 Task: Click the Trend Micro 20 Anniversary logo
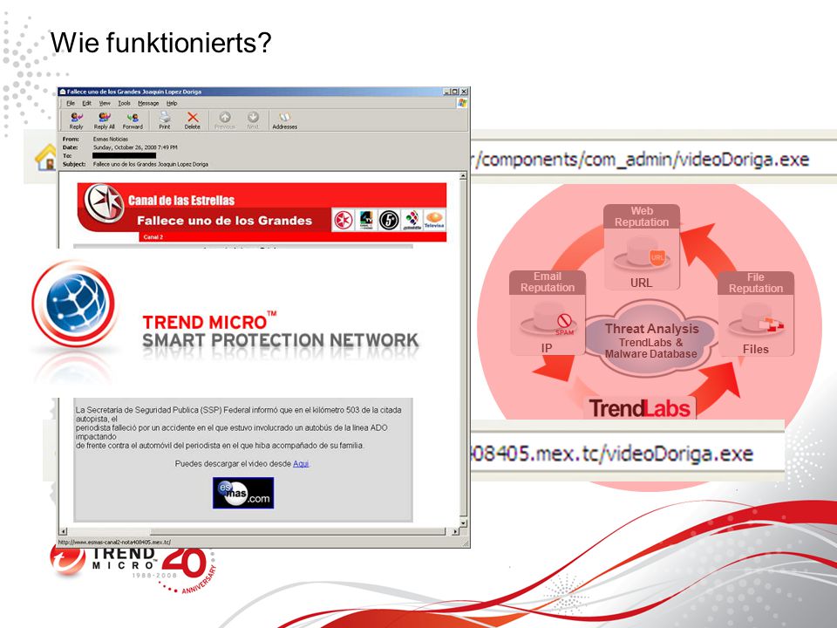pyautogui.click(x=133, y=570)
